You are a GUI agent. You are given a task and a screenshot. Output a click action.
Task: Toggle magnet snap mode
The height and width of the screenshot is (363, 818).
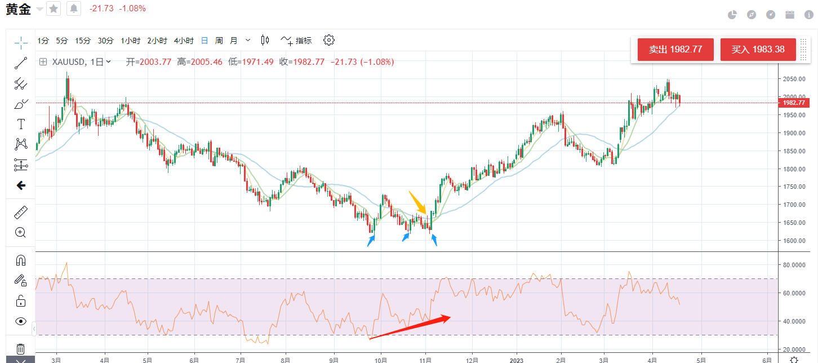21,260
